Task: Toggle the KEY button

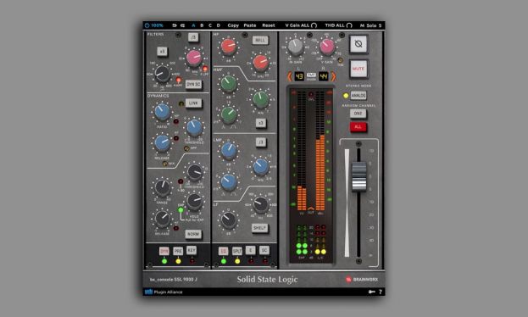Action: coord(192,250)
